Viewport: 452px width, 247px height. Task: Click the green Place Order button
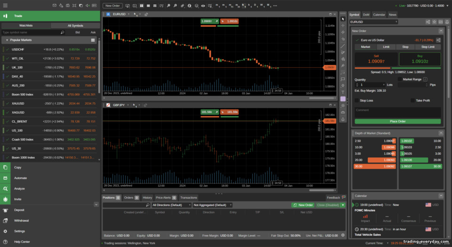click(x=397, y=121)
